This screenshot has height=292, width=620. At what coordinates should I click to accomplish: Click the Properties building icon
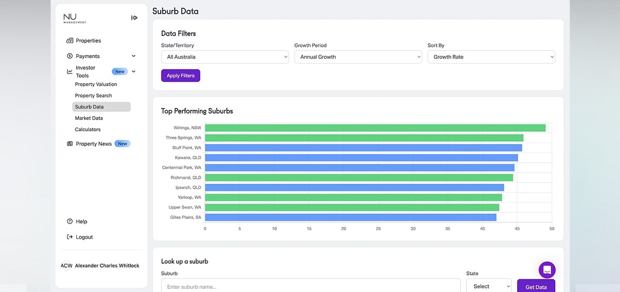click(70, 41)
